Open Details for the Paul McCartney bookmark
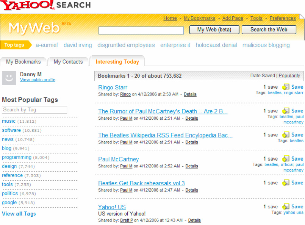 click(192, 166)
